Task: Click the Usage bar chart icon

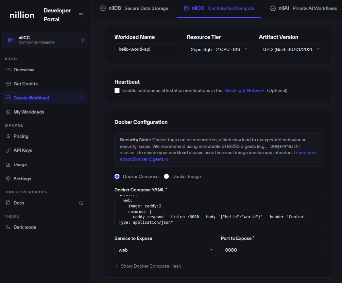Action: [8, 165]
